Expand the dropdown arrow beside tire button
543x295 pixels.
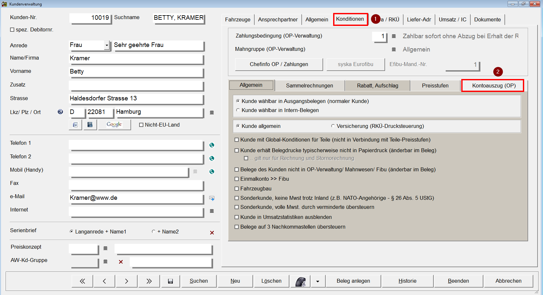point(318,281)
